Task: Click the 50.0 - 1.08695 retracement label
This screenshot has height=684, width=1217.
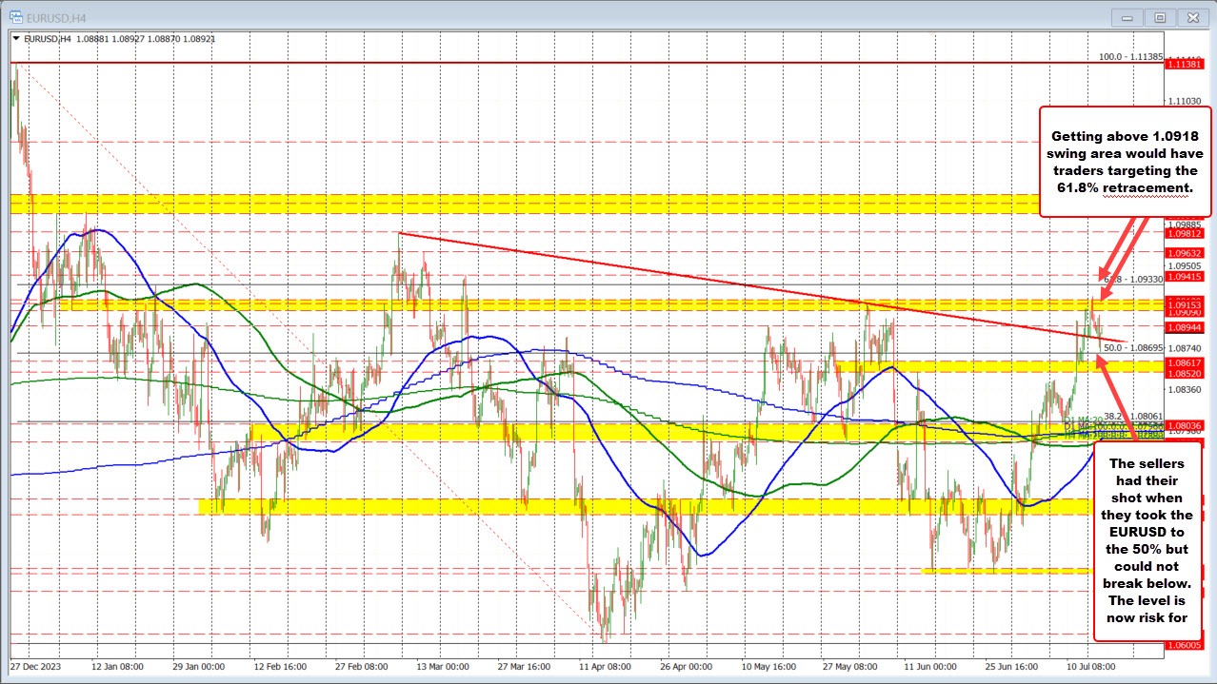Action: (x=1131, y=348)
